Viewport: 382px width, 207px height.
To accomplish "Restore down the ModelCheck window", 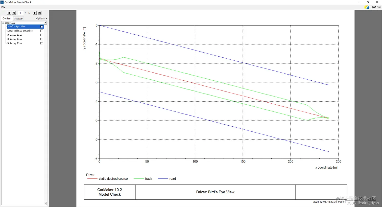I will coord(368,2).
